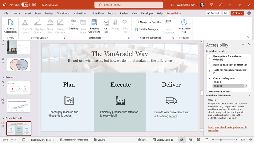Viewport: 254px width, 143px height.
Task: Switch to the Home tab
Action: coord(17,13)
